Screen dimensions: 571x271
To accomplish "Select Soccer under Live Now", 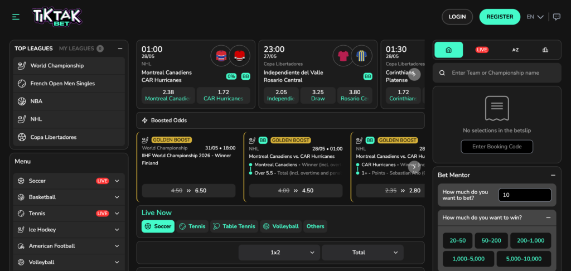I will (158, 226).
